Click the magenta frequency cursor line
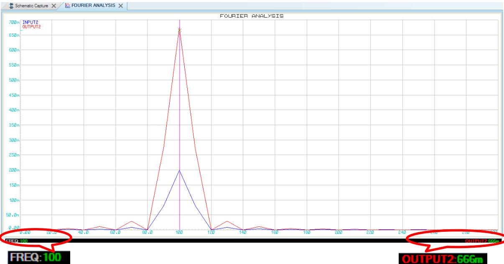 (x=180, y=126)
